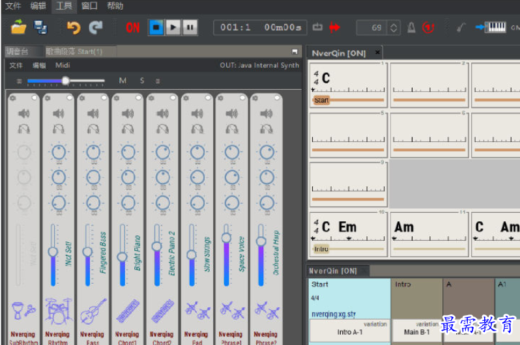Open the 帮助 main menu
Image resolution: width=520 pixels, height=345 pixels.
click(115, 6)
